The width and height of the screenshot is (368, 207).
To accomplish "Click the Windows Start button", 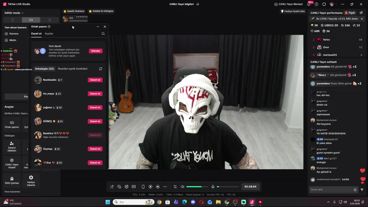I will tap(108, 202).
